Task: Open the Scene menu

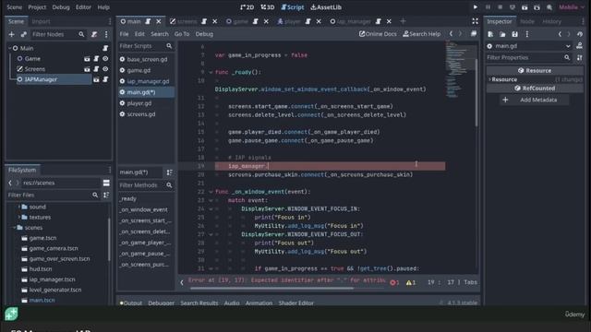Action: [15, 7]
